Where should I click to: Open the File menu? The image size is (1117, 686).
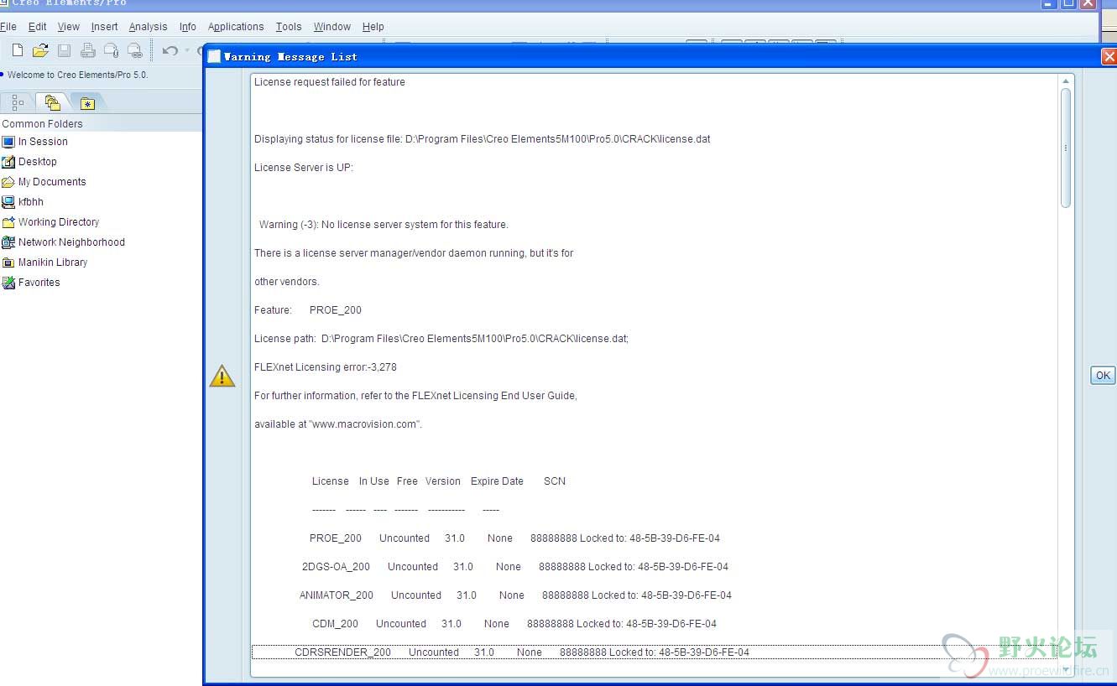[8, 27]
